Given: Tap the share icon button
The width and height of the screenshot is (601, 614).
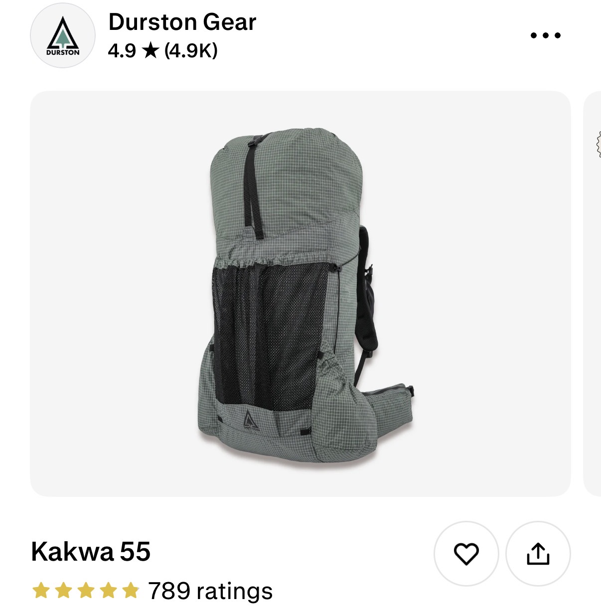Looking at the screenshot, I should [538, 554].
